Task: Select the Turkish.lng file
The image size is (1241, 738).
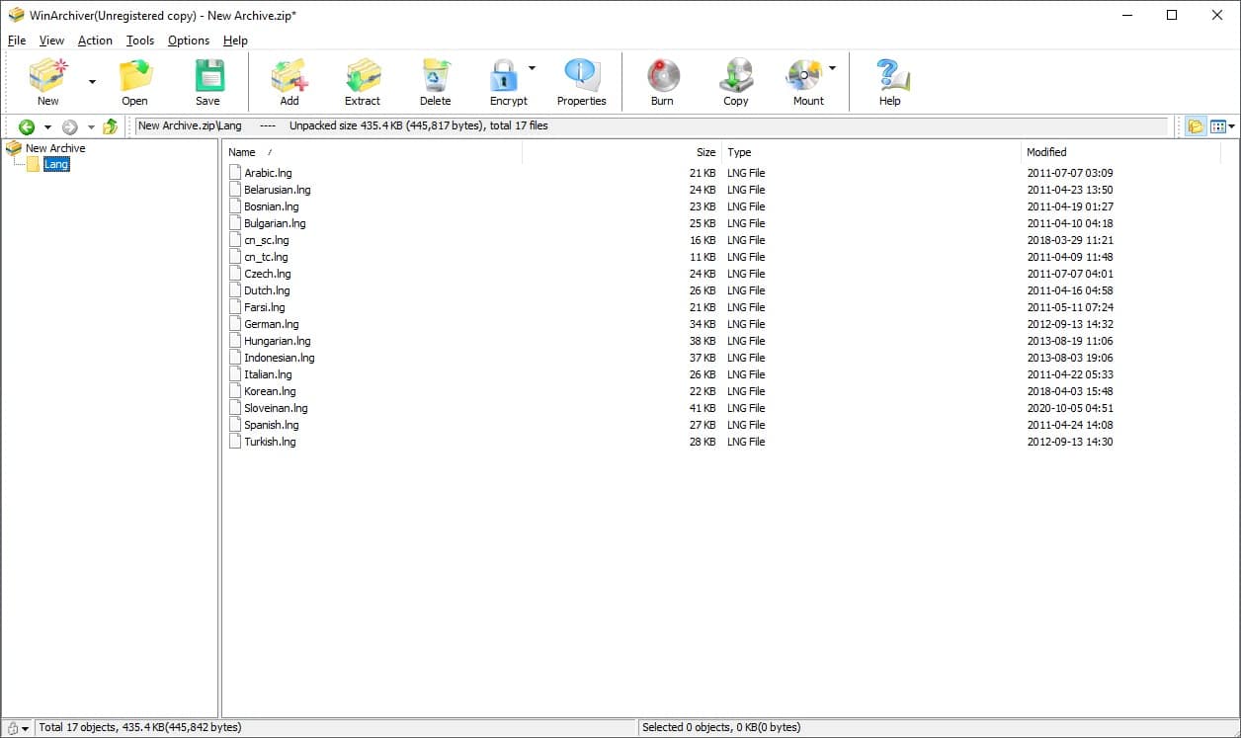Action: point(270,442)
